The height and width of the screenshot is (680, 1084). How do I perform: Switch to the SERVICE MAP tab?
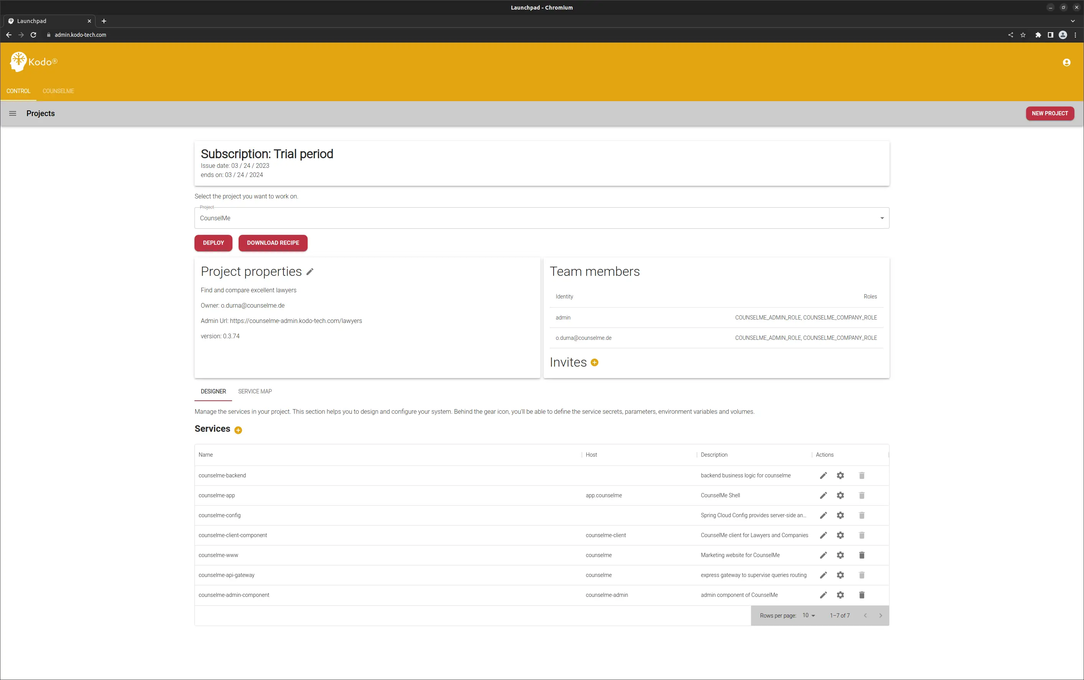pos(255,391)
